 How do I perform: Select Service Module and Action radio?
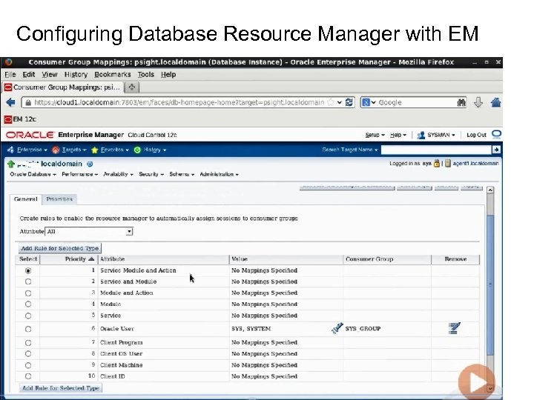point(28,271)
